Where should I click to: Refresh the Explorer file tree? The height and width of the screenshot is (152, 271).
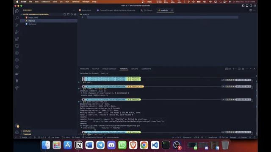[x=72, y=14]
